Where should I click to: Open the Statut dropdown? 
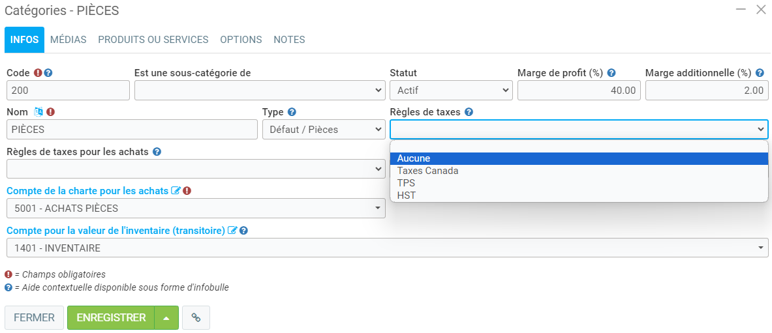tap(450, 91)
